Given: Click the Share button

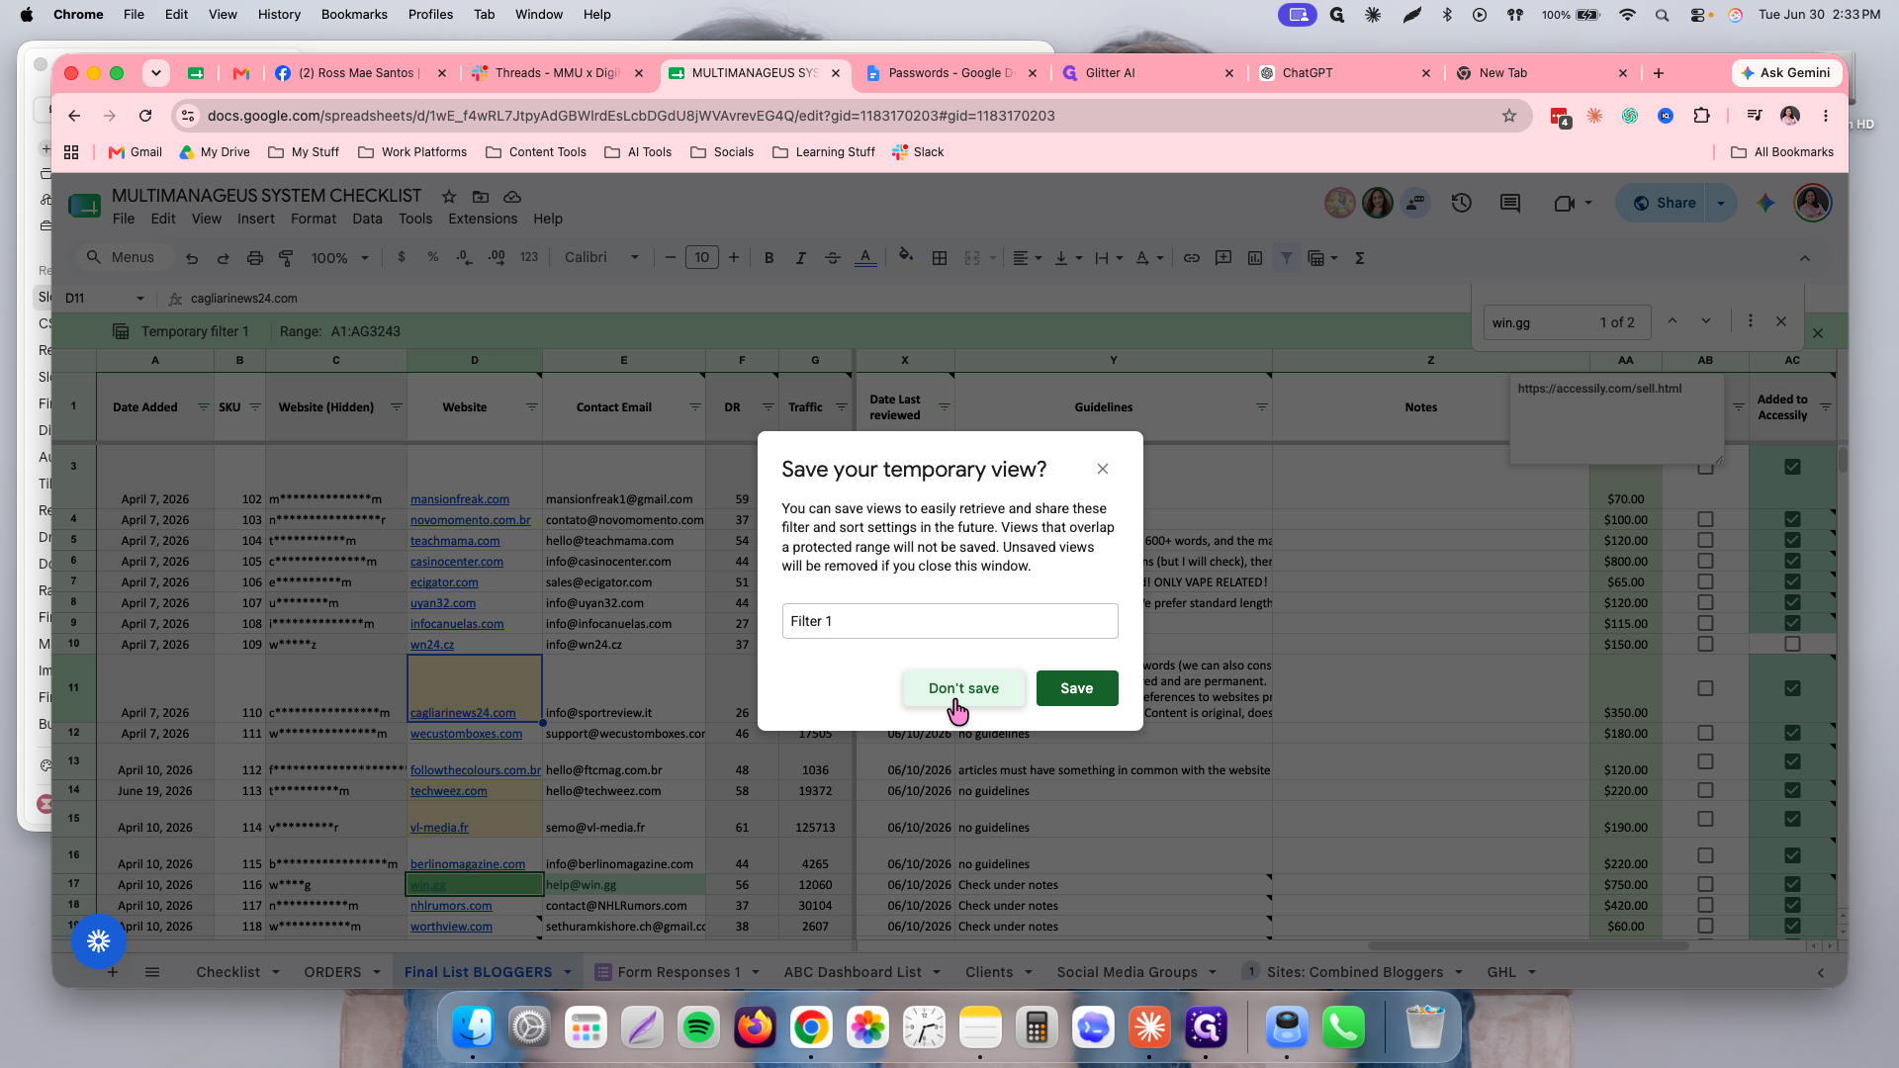Looking at the screenshot, I should pyautogui.click(x=1665, y=203).
